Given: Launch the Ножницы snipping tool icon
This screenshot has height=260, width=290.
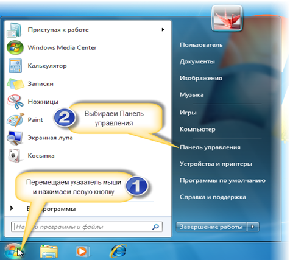Looking at the screenshot, I should [15, 102].
